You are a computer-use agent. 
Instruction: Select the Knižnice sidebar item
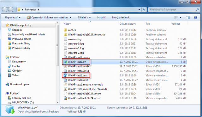15,57
